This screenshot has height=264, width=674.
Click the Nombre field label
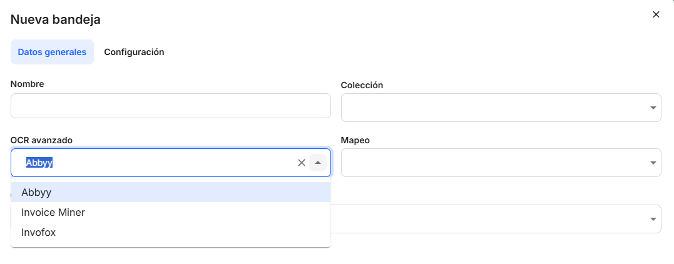[x=27, y=84]
